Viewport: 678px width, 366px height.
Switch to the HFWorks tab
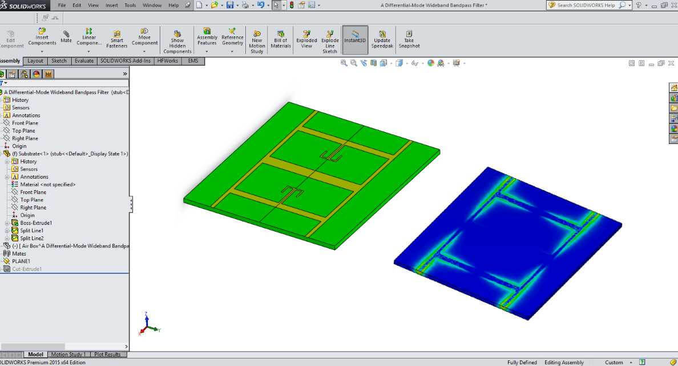[167, 61]
